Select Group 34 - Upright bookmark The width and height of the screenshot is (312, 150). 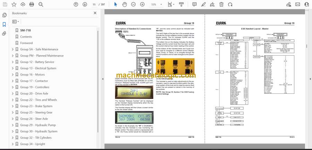tap(33, 144)
